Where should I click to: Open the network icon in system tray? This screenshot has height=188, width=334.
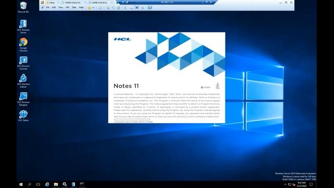[x=290, y=184]
